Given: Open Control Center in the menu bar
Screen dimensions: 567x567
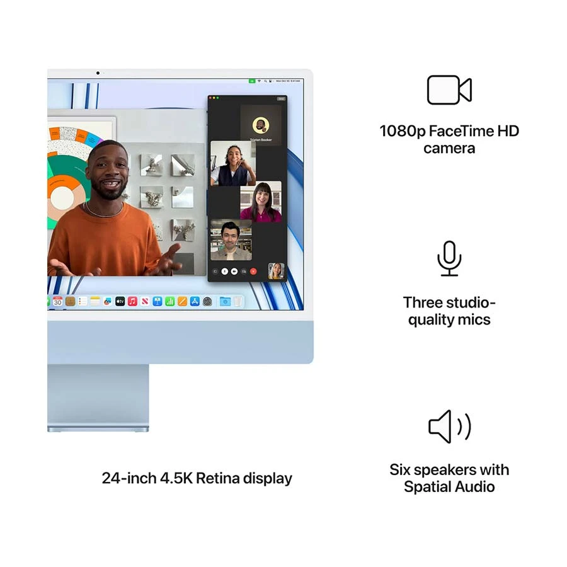Looking at the screenshot, I should tap(270, 81).
